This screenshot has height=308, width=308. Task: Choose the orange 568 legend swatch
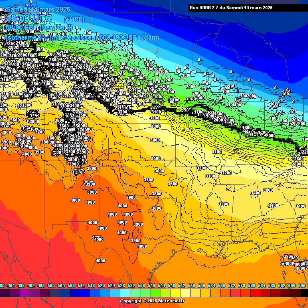[225, 293]
